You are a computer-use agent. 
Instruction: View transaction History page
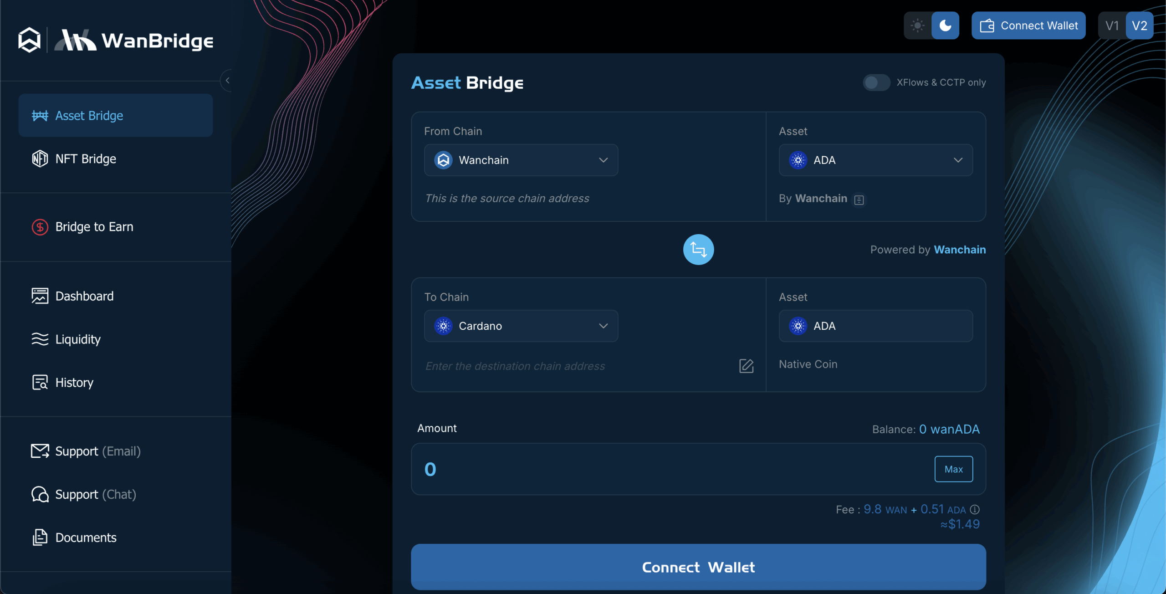[x=74, y=382]
